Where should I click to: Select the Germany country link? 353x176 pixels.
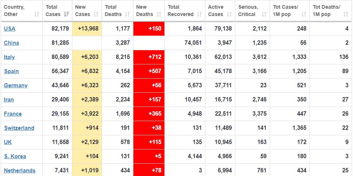pos(16,85)
